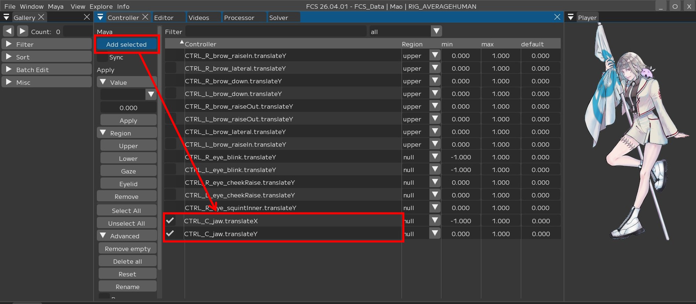696x304 pixels.
Task: Switch to the Solver tab
Action: [x=278, y=18]
